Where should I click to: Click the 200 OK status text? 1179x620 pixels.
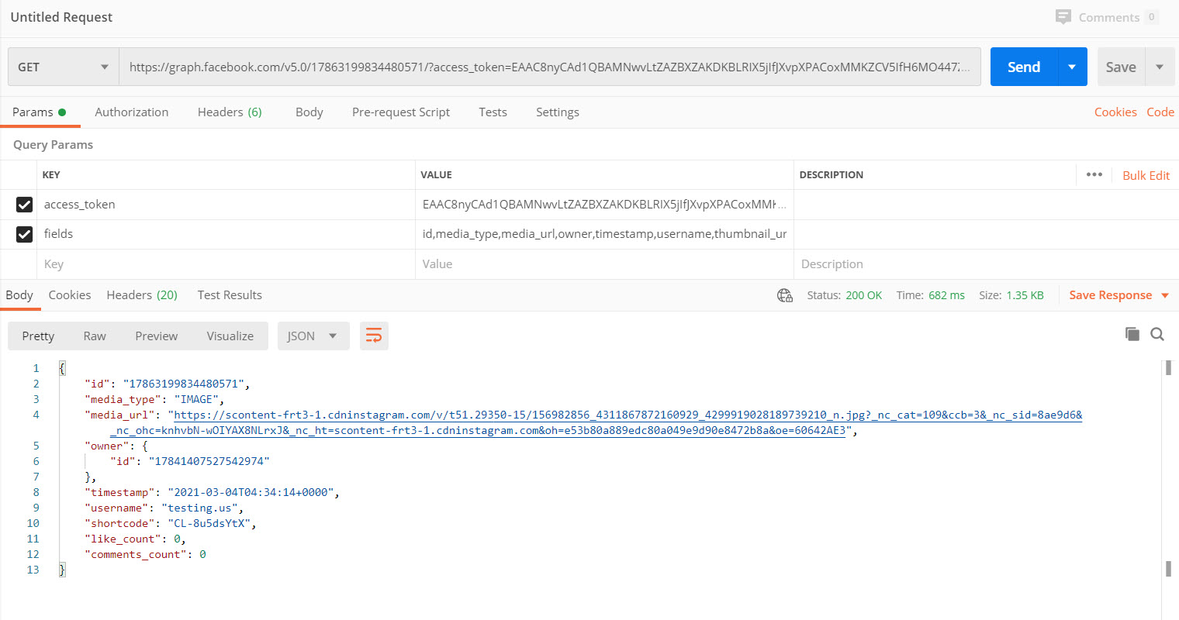863,295
